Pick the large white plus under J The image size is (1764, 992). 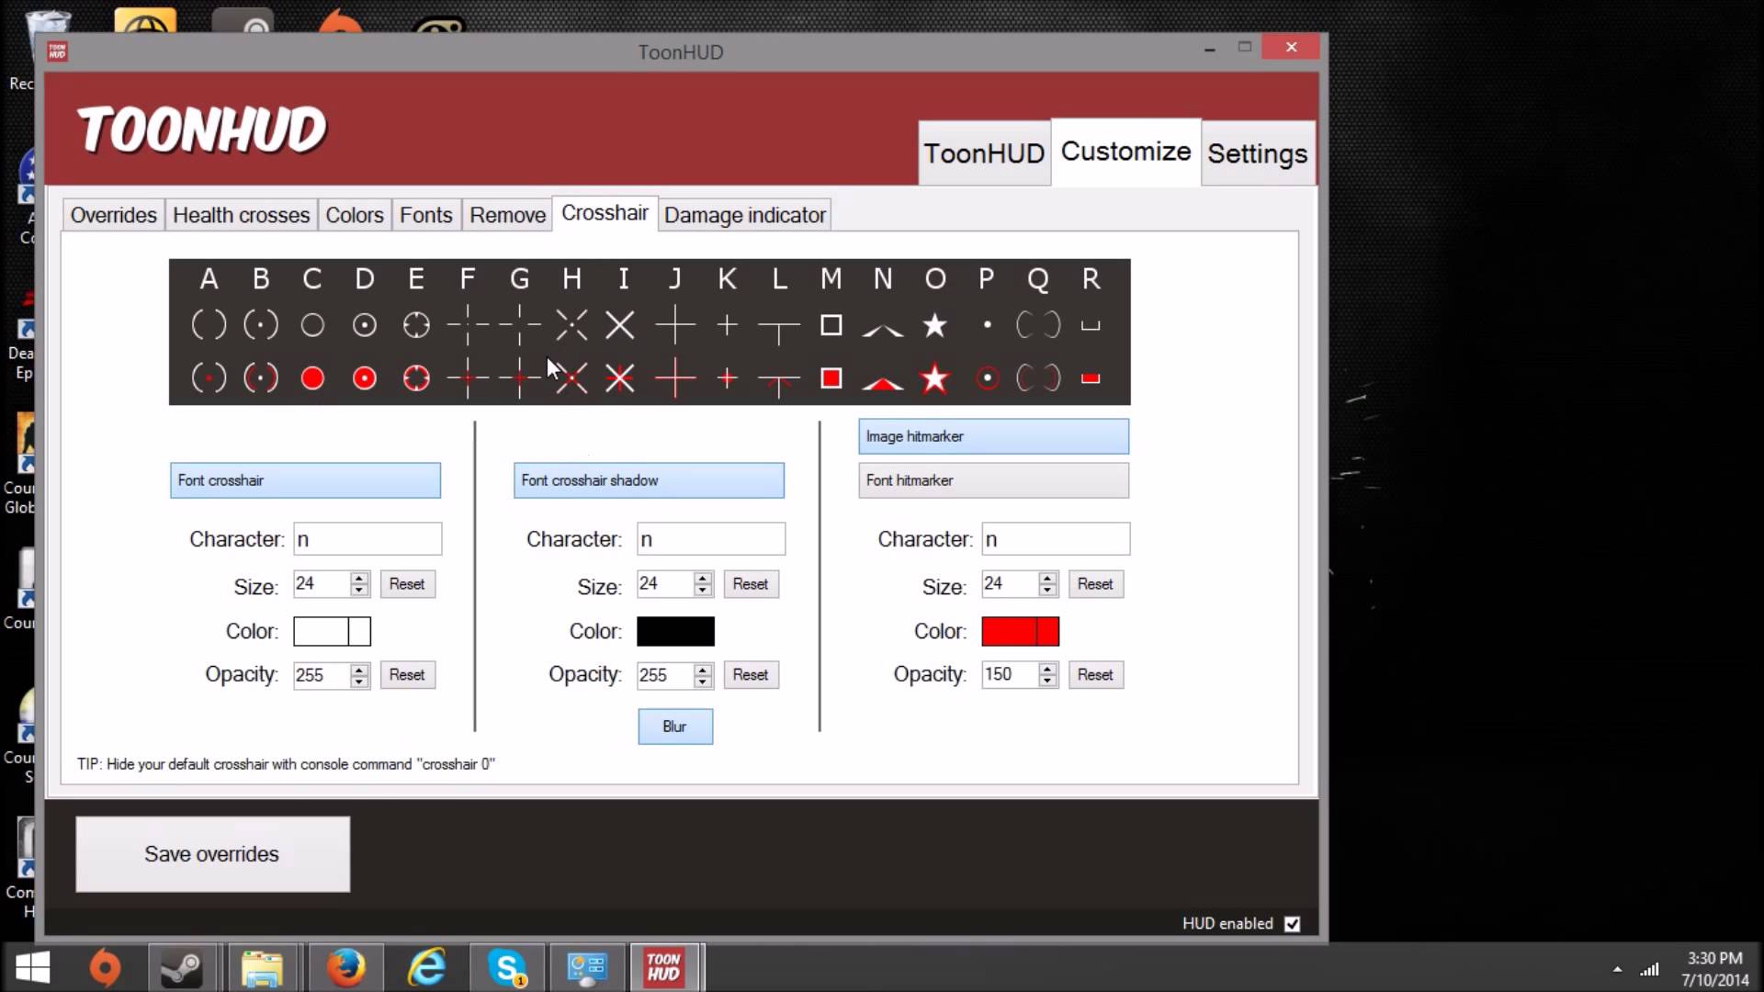(675, 325)
